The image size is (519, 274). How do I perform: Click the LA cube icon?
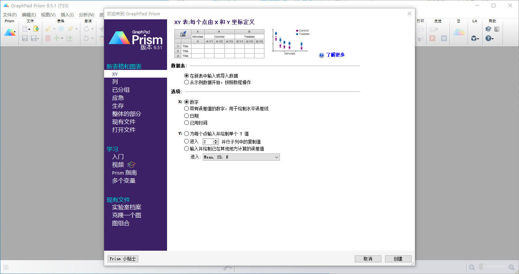[474, 38]
